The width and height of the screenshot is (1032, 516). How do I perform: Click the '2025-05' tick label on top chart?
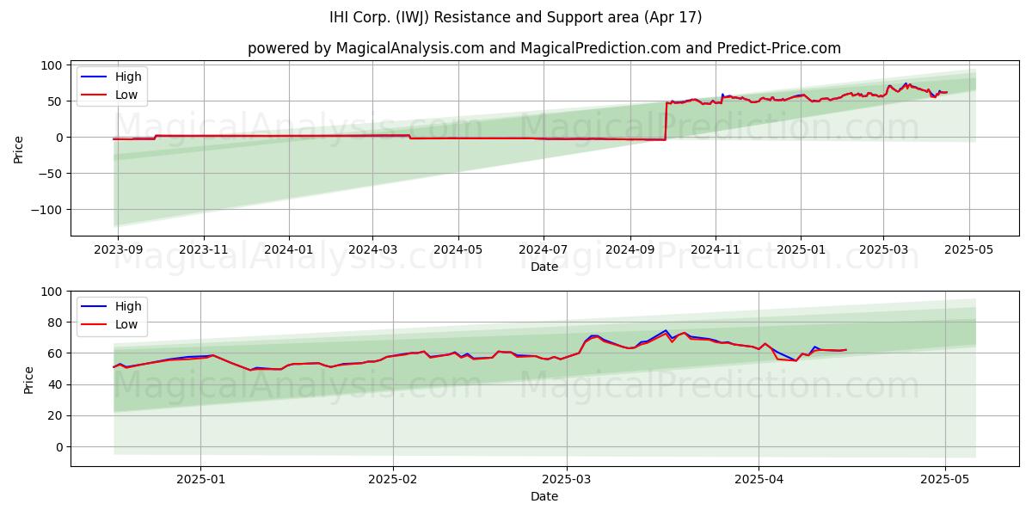(969, 250)
